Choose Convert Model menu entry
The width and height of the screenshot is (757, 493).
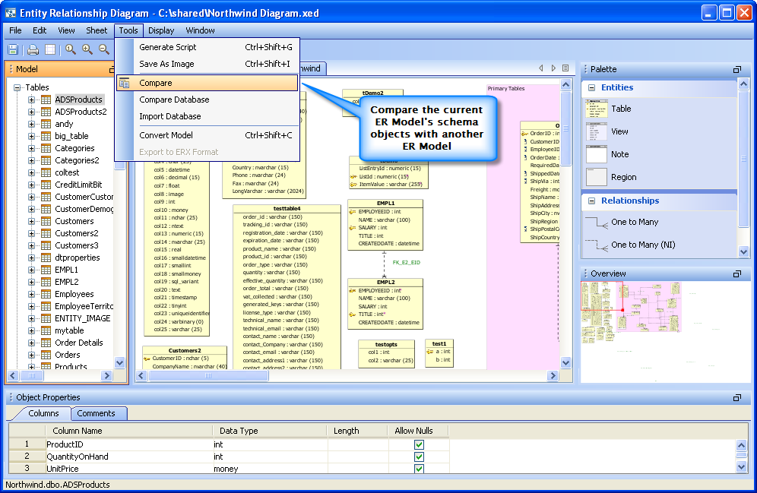click(x=207, y=135)
